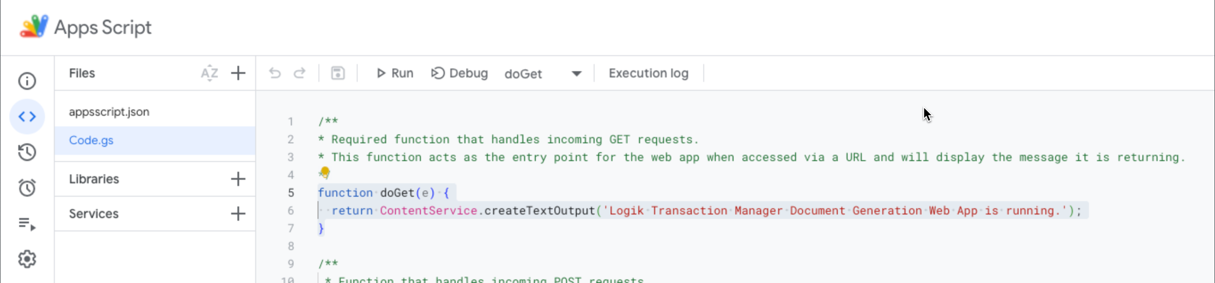Add a library with plus icon
This screenshot has height=283, width=1215.
(x=238, y=179)
